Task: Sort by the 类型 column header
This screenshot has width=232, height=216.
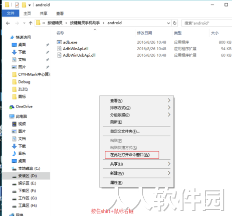Action: 177,33
